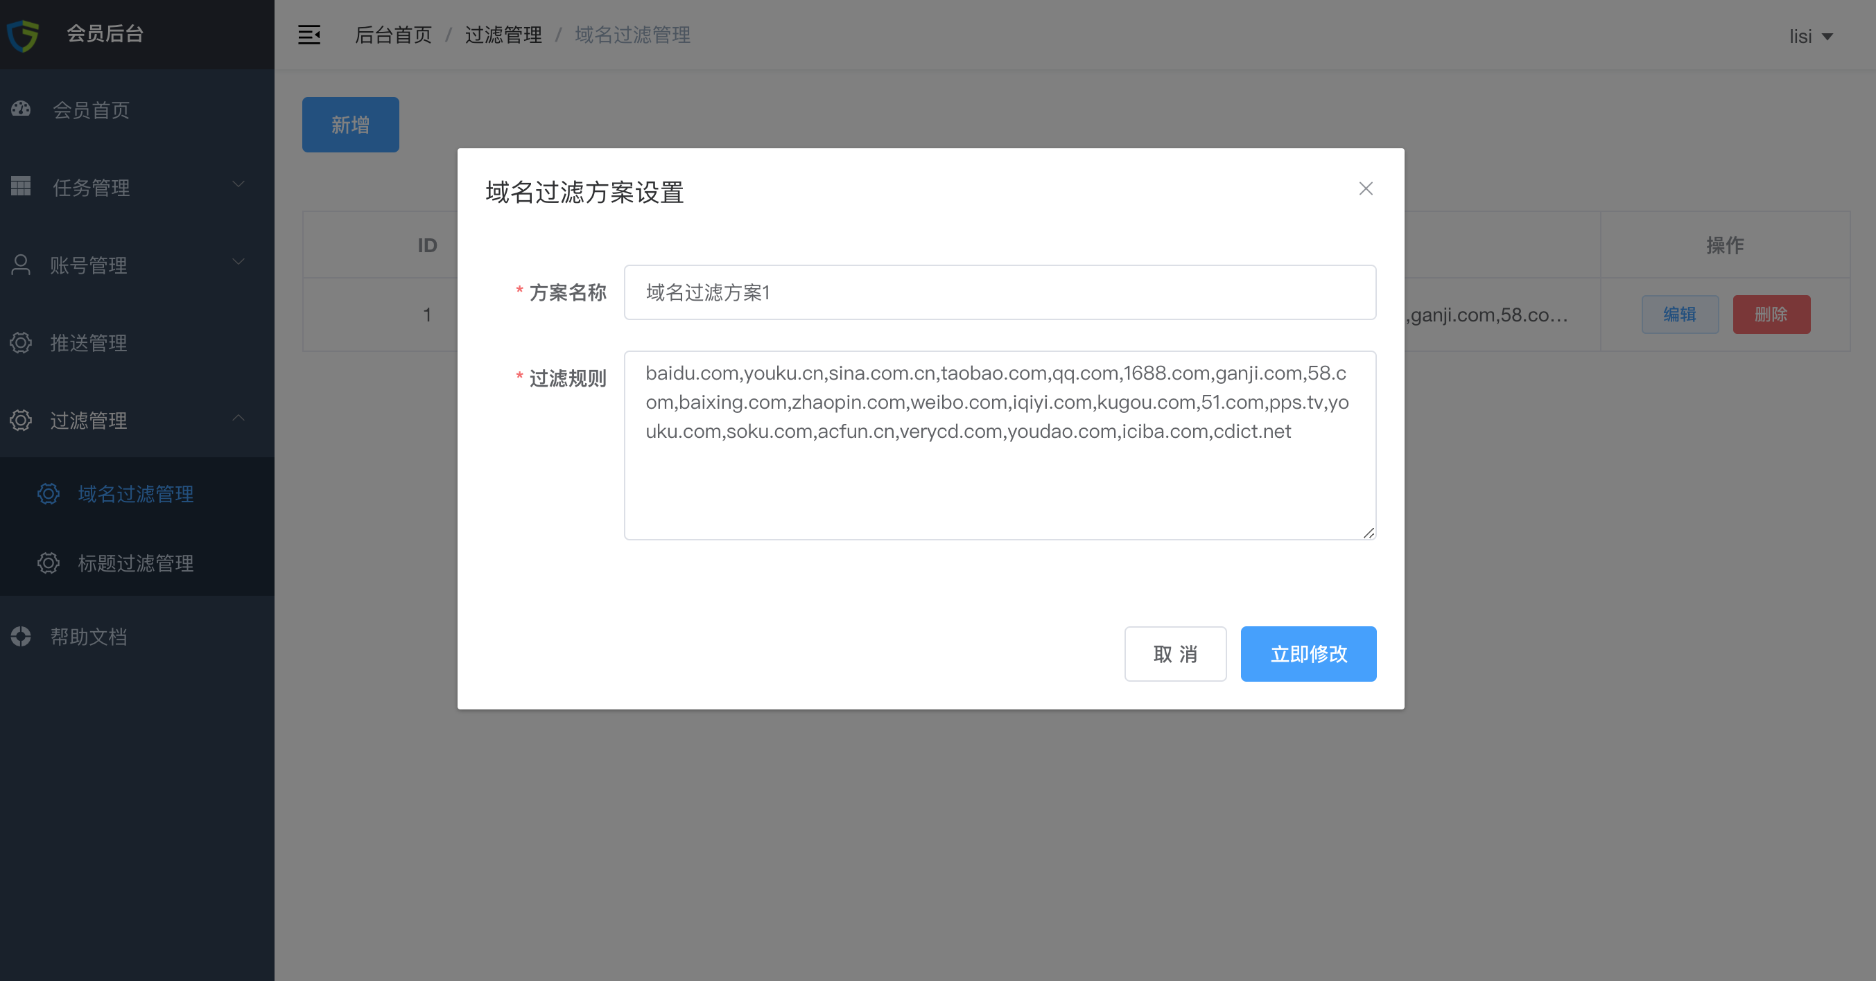Click the grid icon beside 任务管理
The height and width of the screenshot is (981, 1876).
[x=21, y=186]
